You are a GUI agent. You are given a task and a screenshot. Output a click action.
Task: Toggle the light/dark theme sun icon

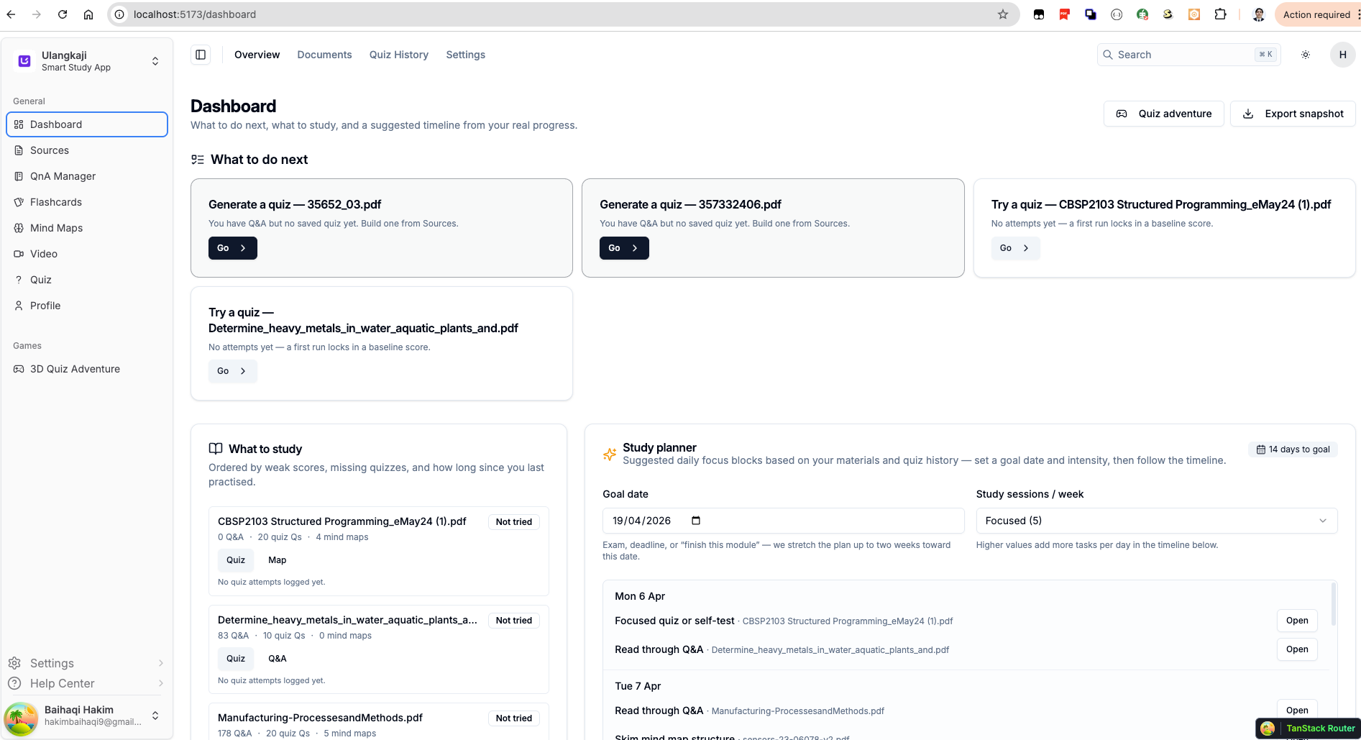[x=1306, y=55]
